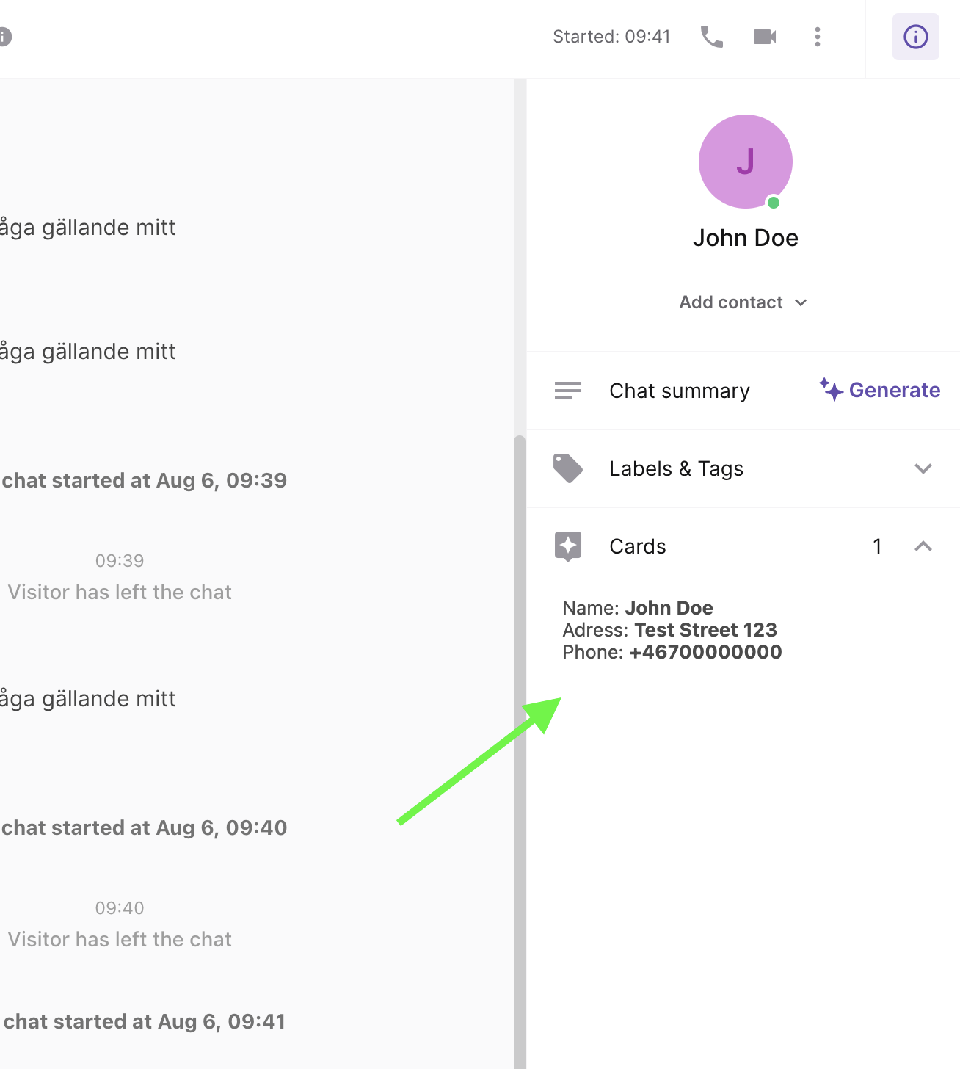Click the Cards star bubble icon

coord(567,546)
